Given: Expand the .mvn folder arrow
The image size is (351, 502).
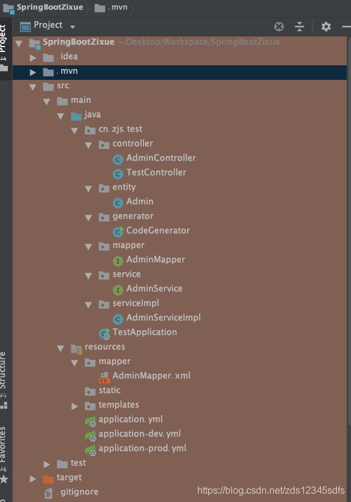Looking at the screenshot, I should (33, 73).
